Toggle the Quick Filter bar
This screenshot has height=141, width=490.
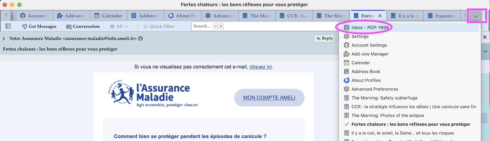coord(159,27)
